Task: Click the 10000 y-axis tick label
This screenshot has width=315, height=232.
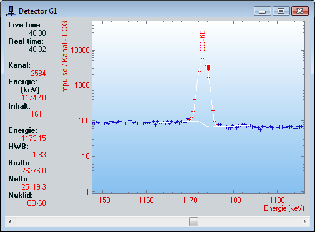Action: click(80, 51)
